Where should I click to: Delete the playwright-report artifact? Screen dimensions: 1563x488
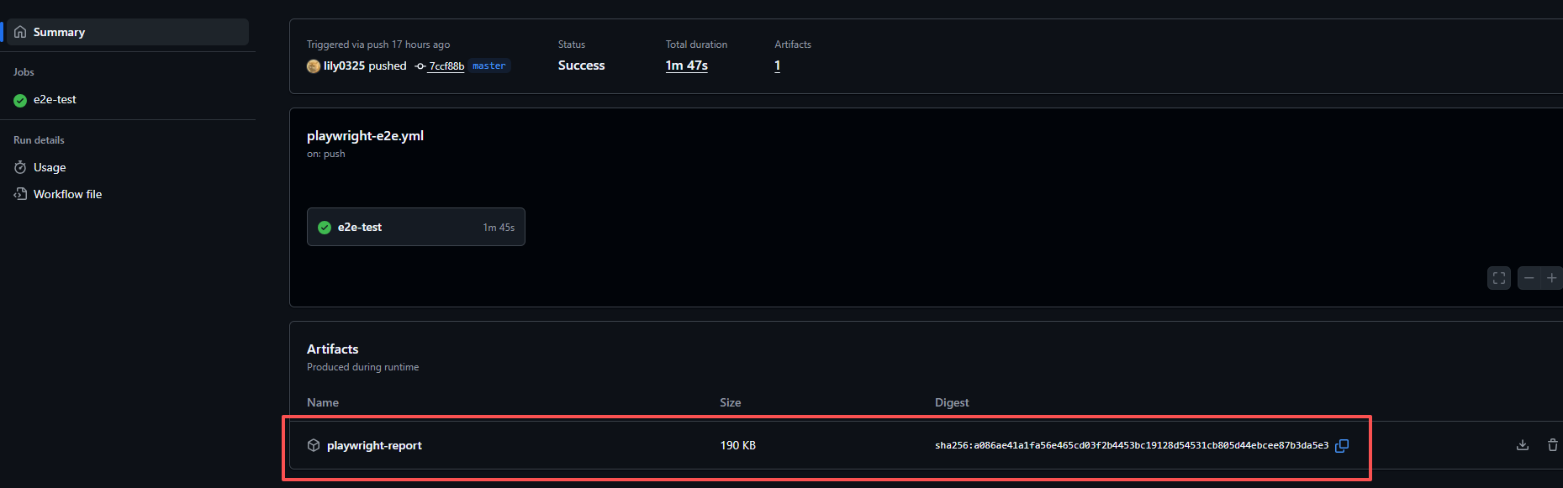[1553, 445]
